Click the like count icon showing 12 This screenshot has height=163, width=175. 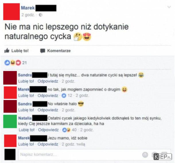[64, 95]
